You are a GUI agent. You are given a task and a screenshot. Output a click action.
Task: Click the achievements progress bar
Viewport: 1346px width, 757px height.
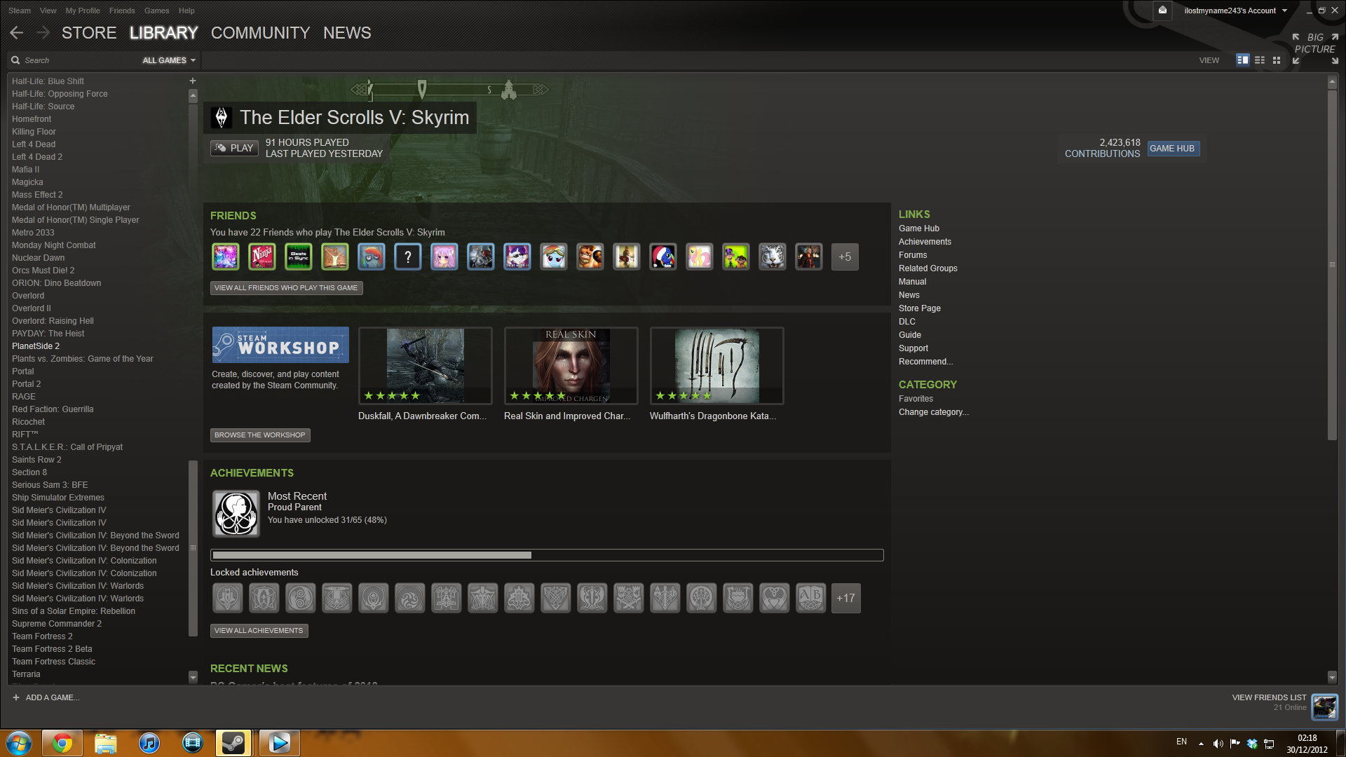(x=547, y=555)
